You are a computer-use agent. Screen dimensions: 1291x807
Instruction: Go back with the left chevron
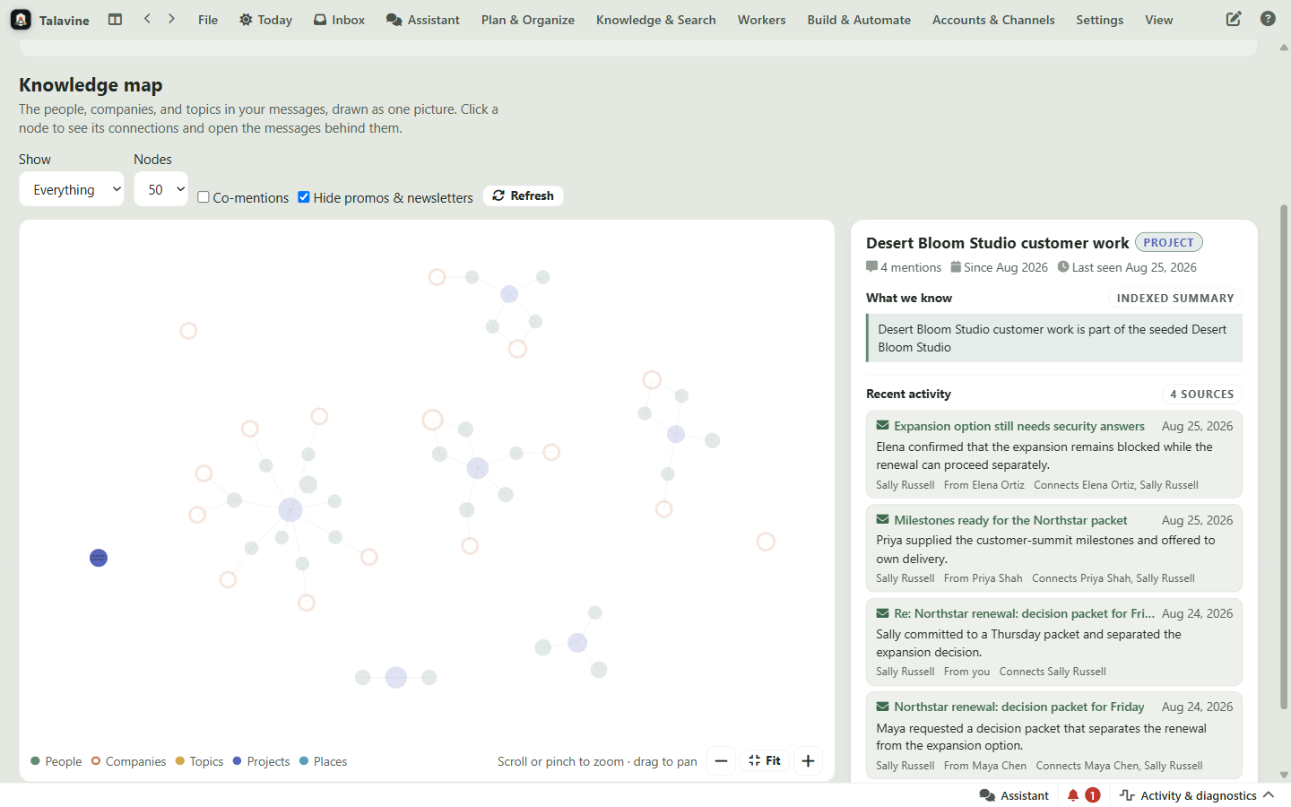(x=147, y=19)
